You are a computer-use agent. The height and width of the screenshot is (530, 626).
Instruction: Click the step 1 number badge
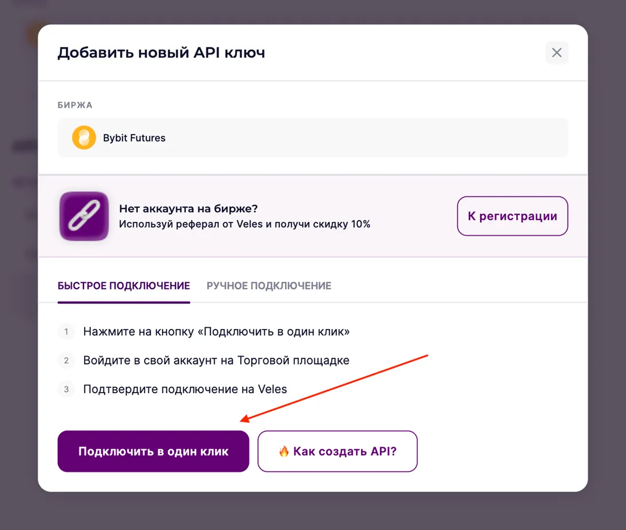tap(66, 331)
